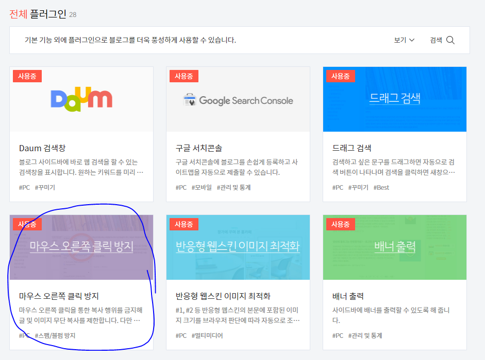Click the 배너 출력 banner link
This screenshot has width=485, height=360.
395,246
